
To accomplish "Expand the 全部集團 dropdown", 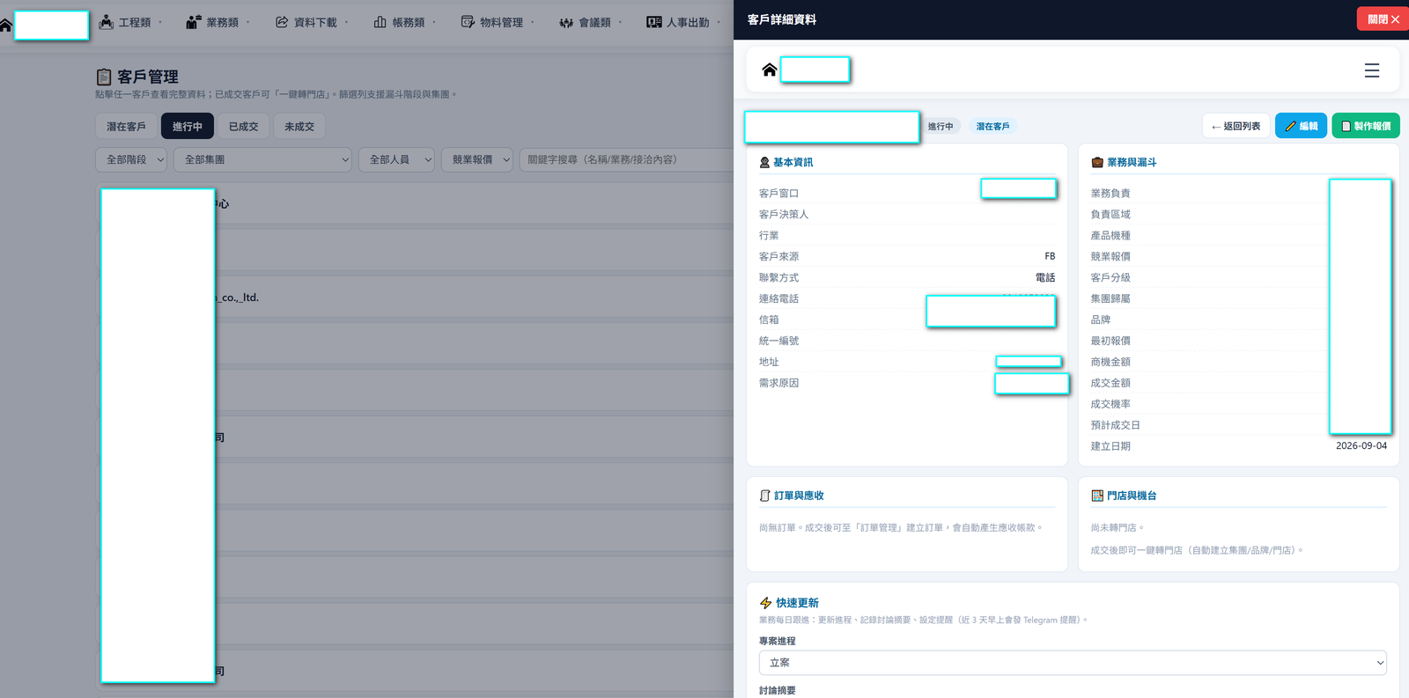I will coord(262,159).
